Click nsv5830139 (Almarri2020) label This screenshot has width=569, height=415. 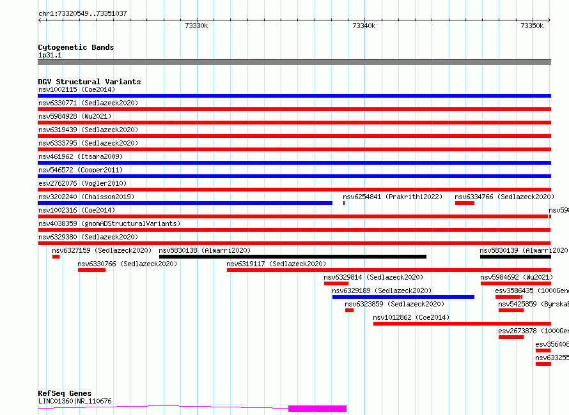(524, 250)
